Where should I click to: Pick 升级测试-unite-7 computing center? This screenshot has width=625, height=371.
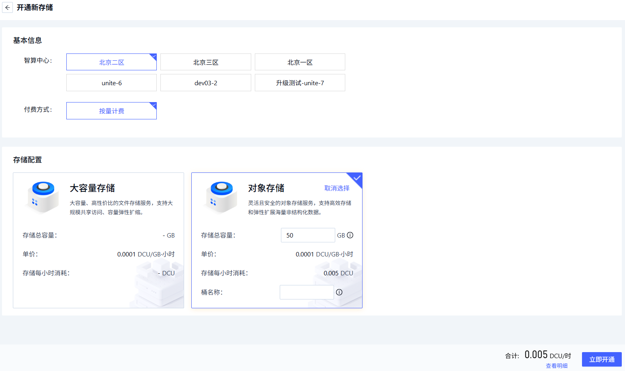click(300, 83)
